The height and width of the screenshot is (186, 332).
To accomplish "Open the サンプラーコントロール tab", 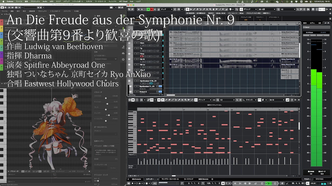I will point(170,179).
